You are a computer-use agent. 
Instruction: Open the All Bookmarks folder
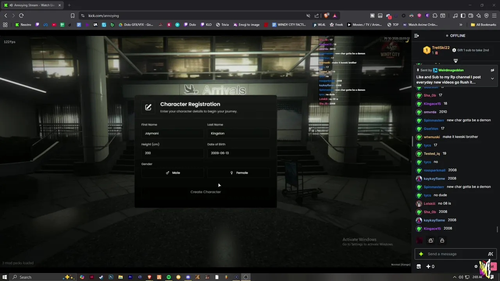(484, 25)
